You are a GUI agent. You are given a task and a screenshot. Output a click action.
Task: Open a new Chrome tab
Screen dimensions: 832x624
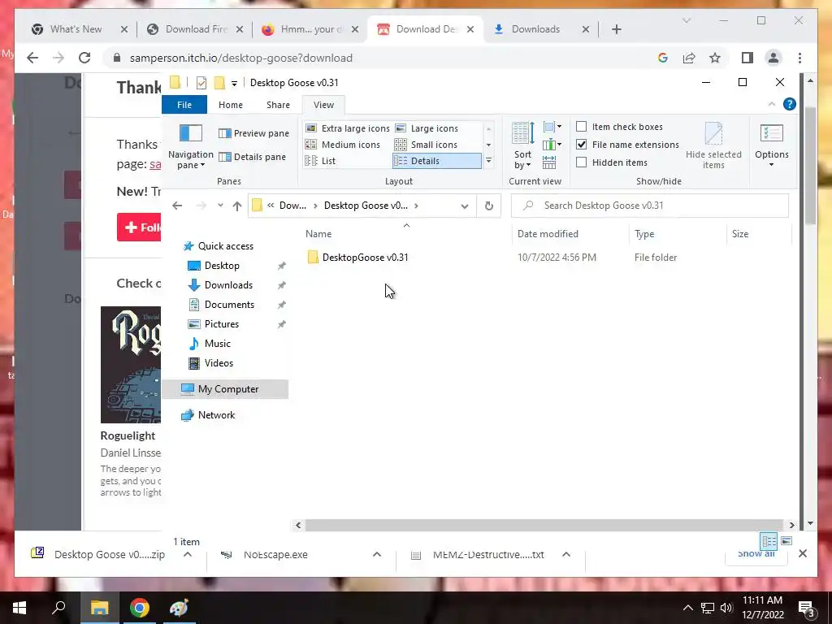click(616, 29)
